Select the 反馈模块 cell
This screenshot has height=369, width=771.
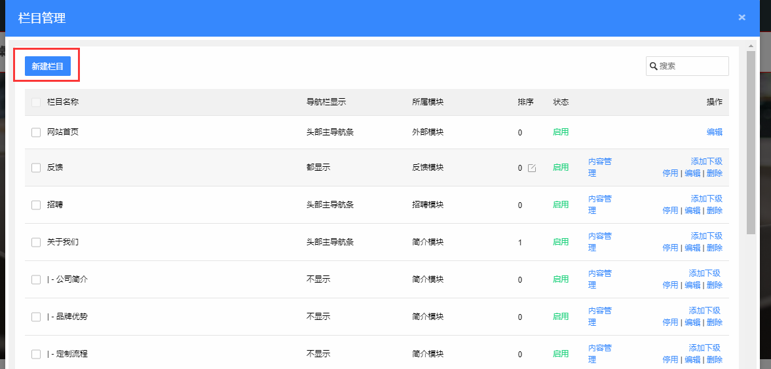pos(428,167)
